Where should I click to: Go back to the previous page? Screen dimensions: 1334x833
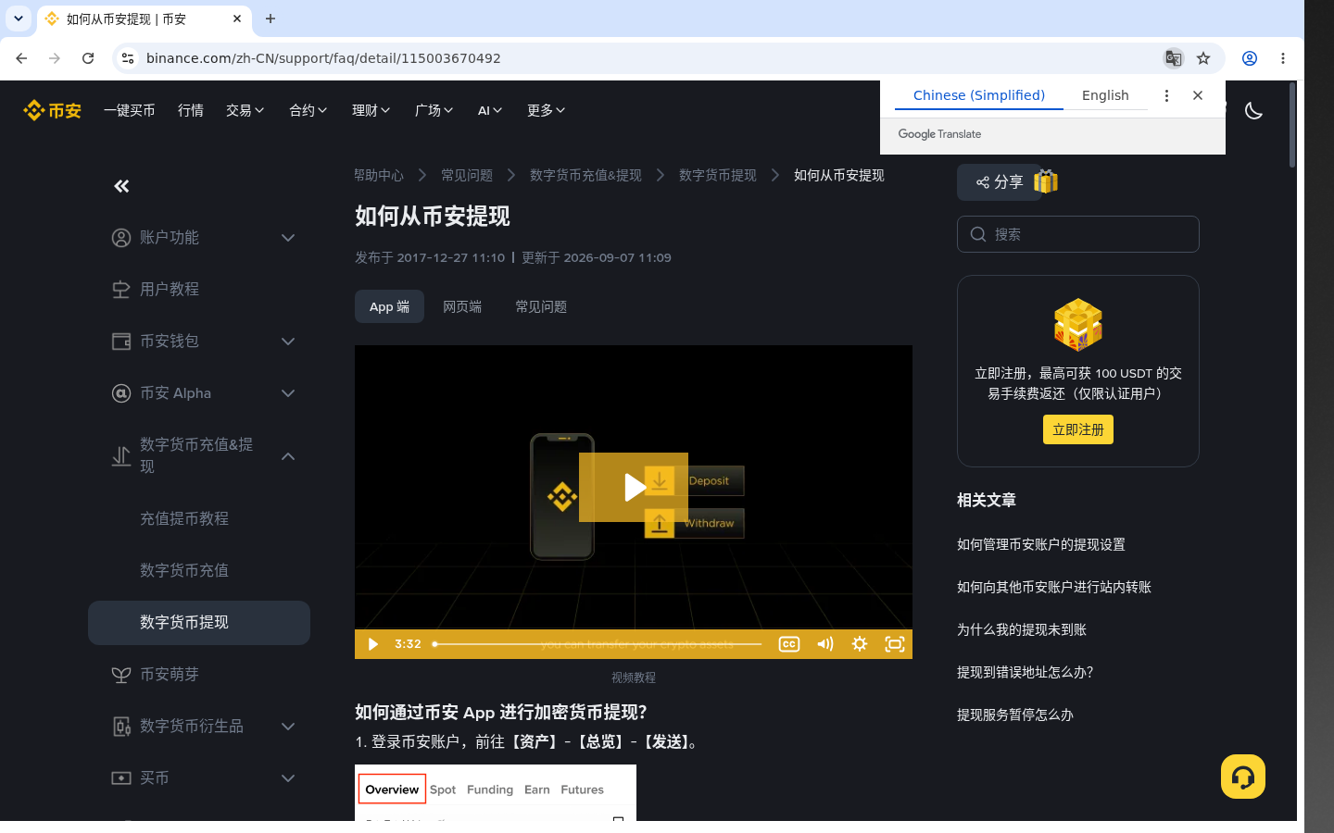click(21, 58)
